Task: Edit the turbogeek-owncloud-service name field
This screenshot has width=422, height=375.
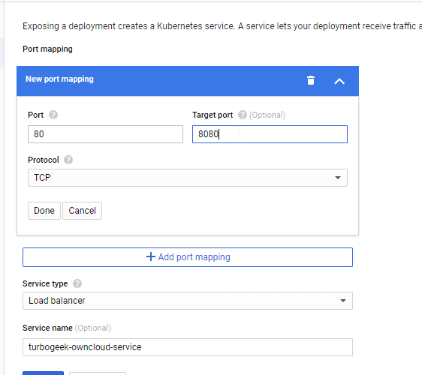Action: tap(188, 347)
